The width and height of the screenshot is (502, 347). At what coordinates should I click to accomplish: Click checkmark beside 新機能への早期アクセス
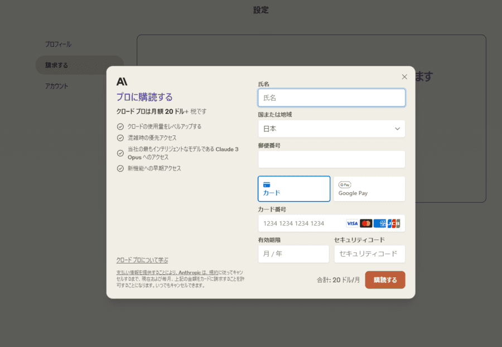click(120, 169)
